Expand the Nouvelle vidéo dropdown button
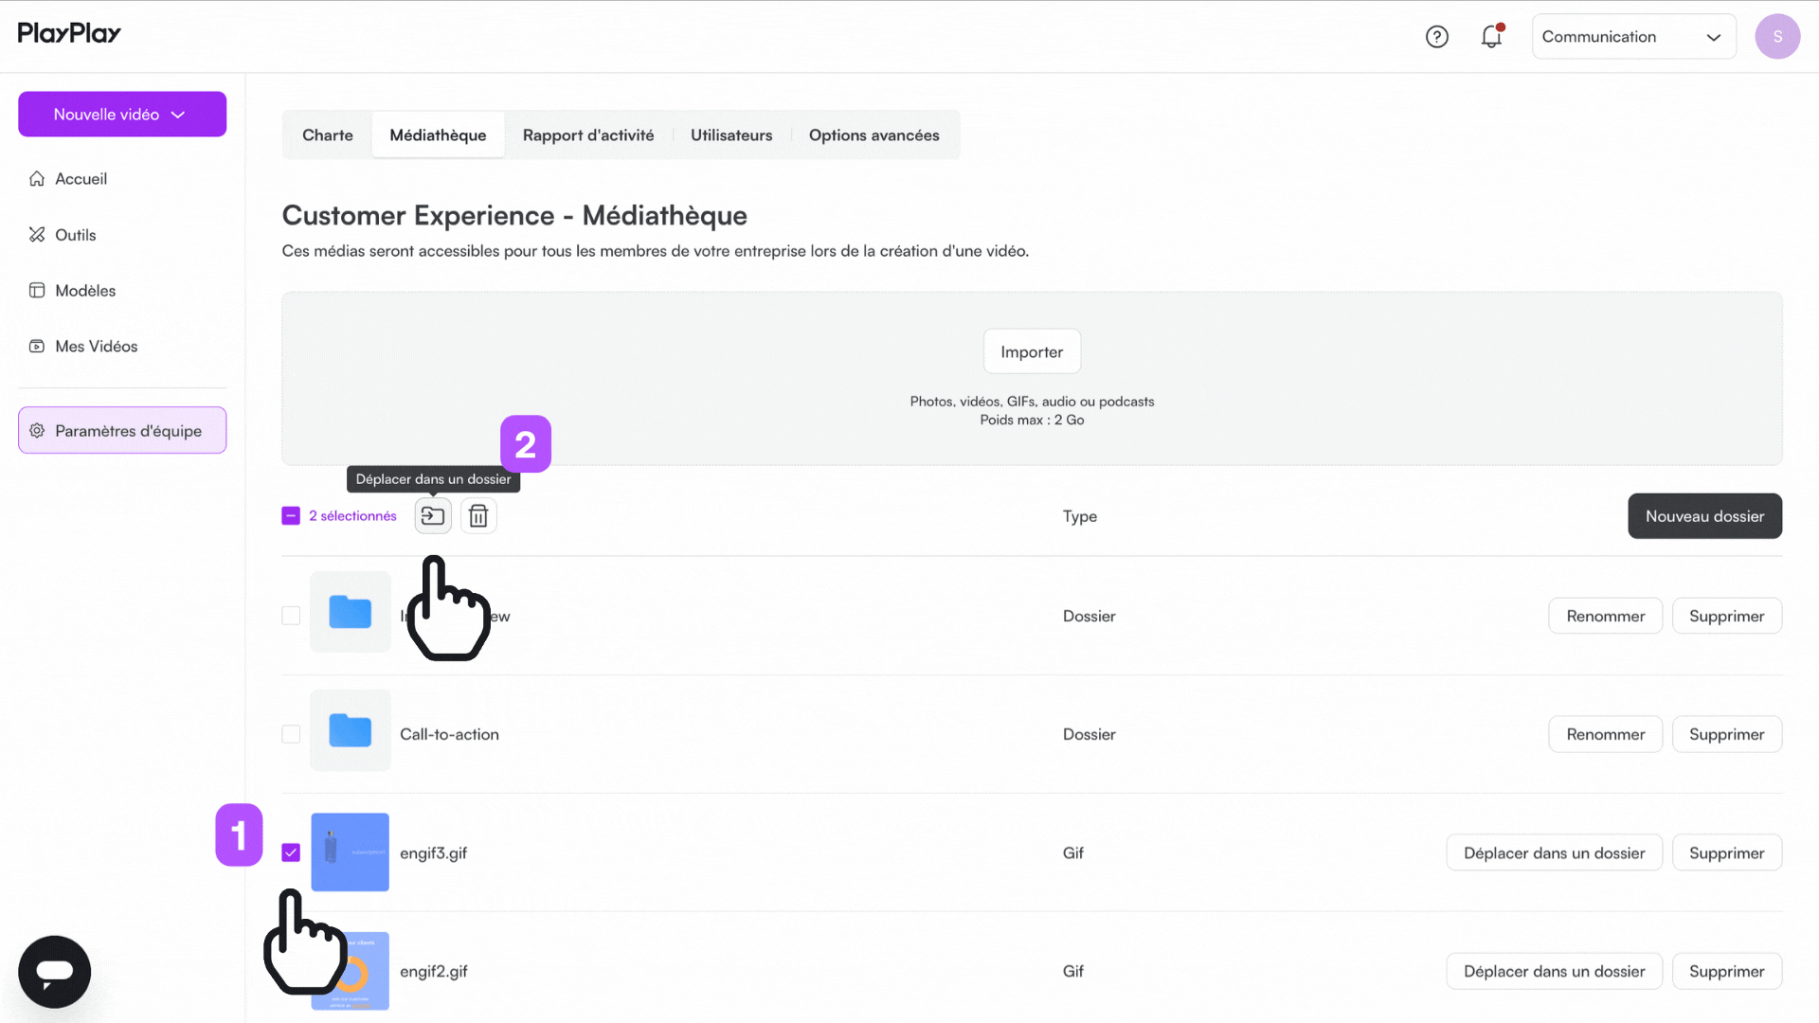The width and height of the screenshot is (1819, 1023). [122, 115]
